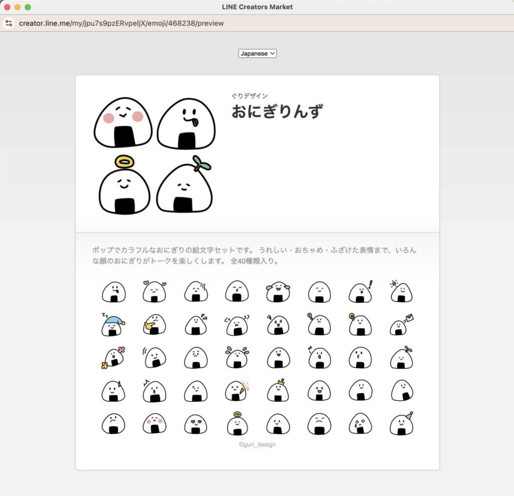Click the onigiri emoji with envelope

click(x=401, y=326)
